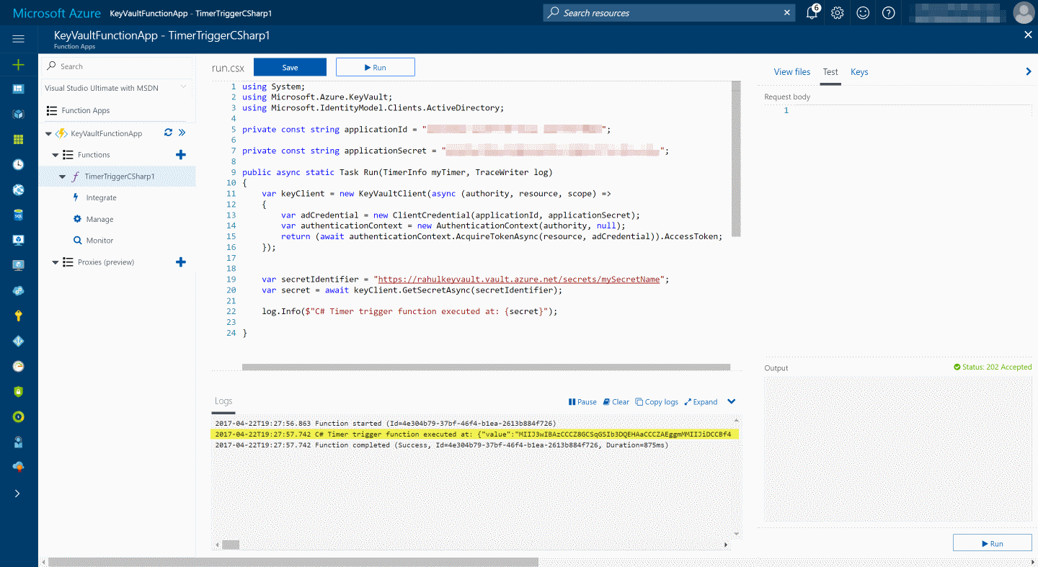Select the Function completed log line
This screenshot has width=1038, height=567.
[441, 445]
